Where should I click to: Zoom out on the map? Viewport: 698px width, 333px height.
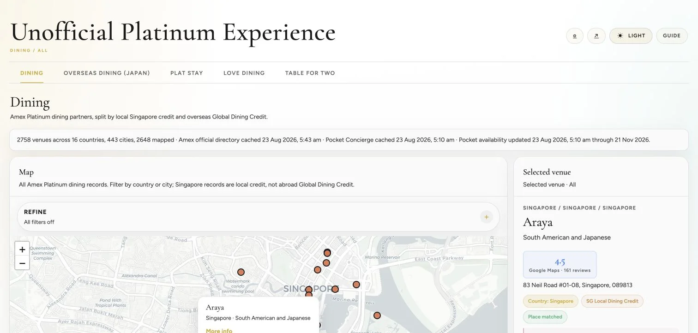pyautogui.click(x=22, y=263)
